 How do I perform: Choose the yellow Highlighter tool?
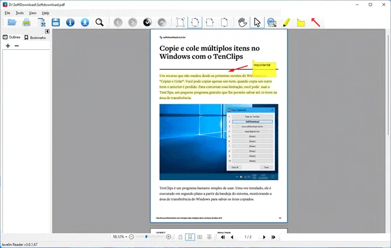pyautogui.click(x=286, y=22)
